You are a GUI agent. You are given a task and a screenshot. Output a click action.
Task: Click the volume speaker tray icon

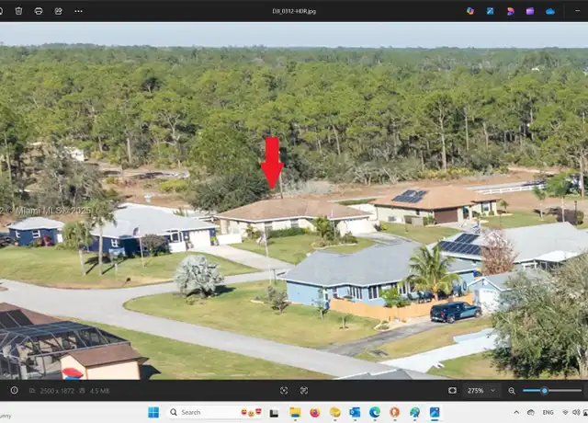(x=576, y=412)
